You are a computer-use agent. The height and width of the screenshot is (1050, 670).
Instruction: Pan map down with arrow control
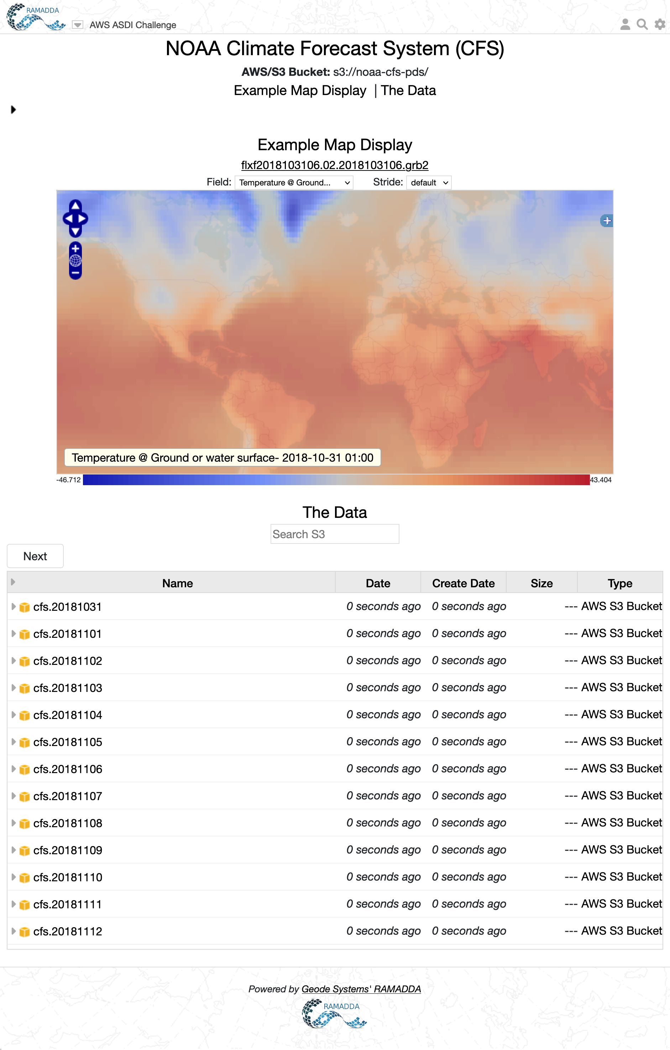click(x=75, y=231)
